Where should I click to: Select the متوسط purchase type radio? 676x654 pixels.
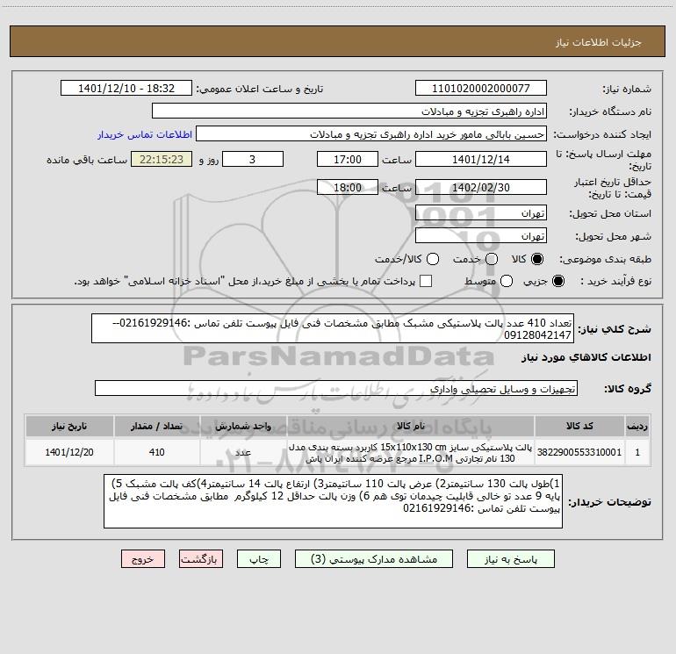tap(507, 281)
